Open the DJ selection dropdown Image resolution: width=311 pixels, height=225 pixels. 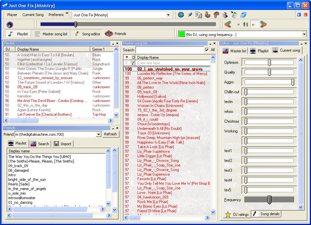click(304, 34)
